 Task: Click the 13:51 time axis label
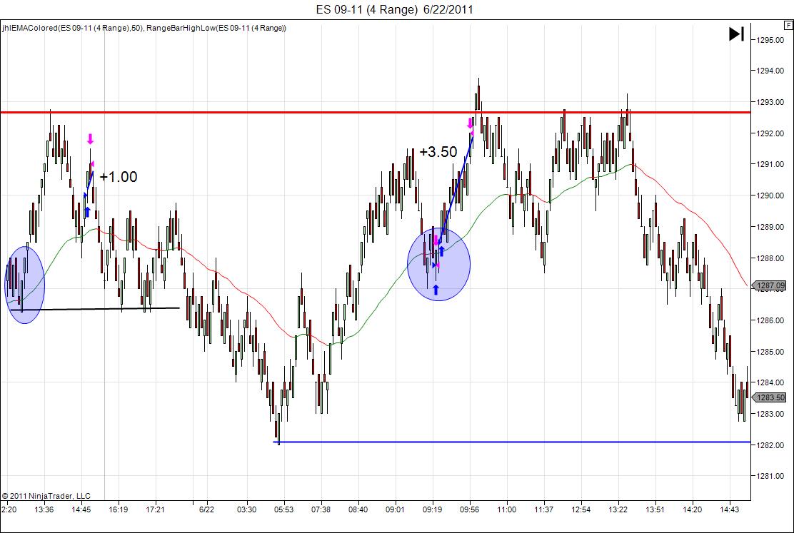click(655, 509)
